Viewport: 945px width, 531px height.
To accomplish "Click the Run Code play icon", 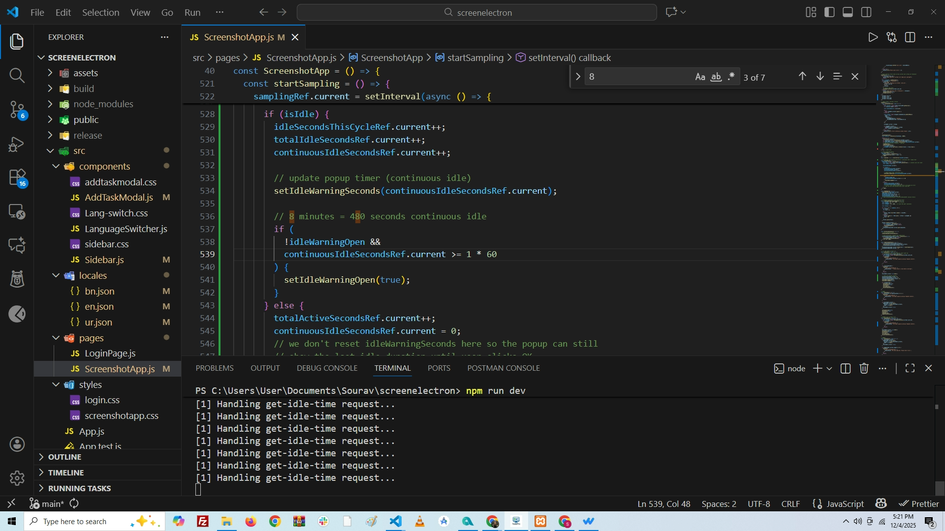I will (x=873, y=37).
